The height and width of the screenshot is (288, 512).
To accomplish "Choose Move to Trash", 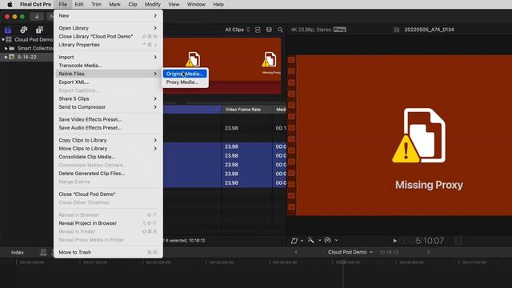I will tap(108, 253).
